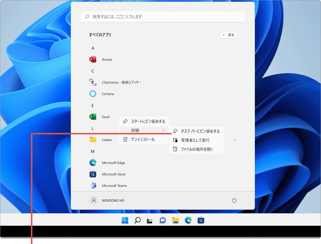Click the Start button on taskbar
The image size is (321, 244).
click(125, 220)
